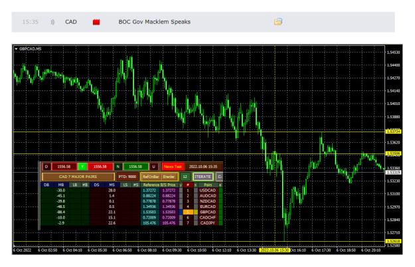Click the sound icon in the news row
This screenshot has height=267, width=415.
click(52, 22)
